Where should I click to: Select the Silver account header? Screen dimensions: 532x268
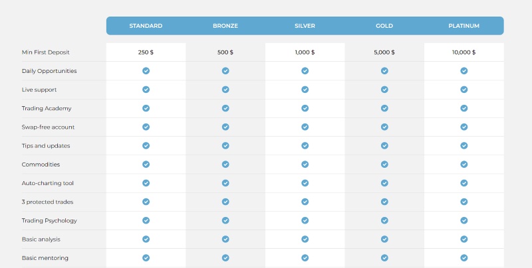pos(305,26)
